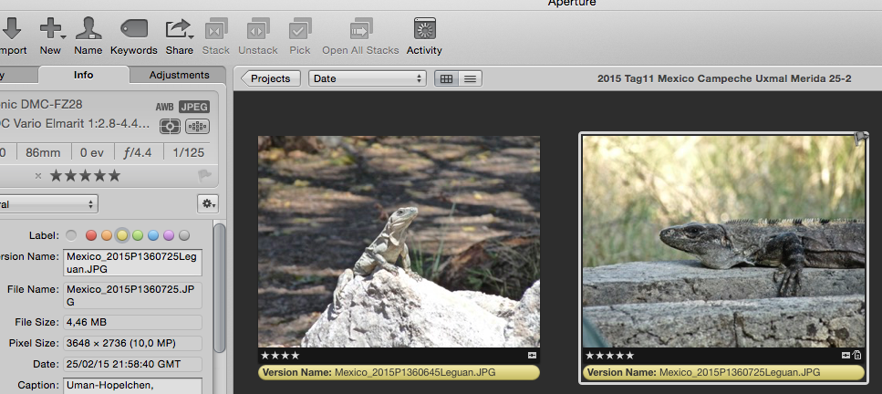Click the f/4.4 aperture value
Image resolution: width=882 pixels, height=394 pixels.
tap(138, 152)
